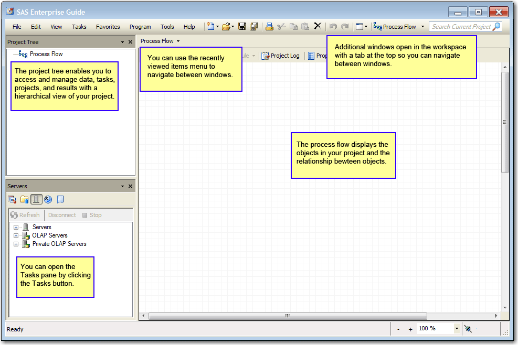The image size is (518, 345).
Task: Expand the Servers tree node
Action: point(16,227)
